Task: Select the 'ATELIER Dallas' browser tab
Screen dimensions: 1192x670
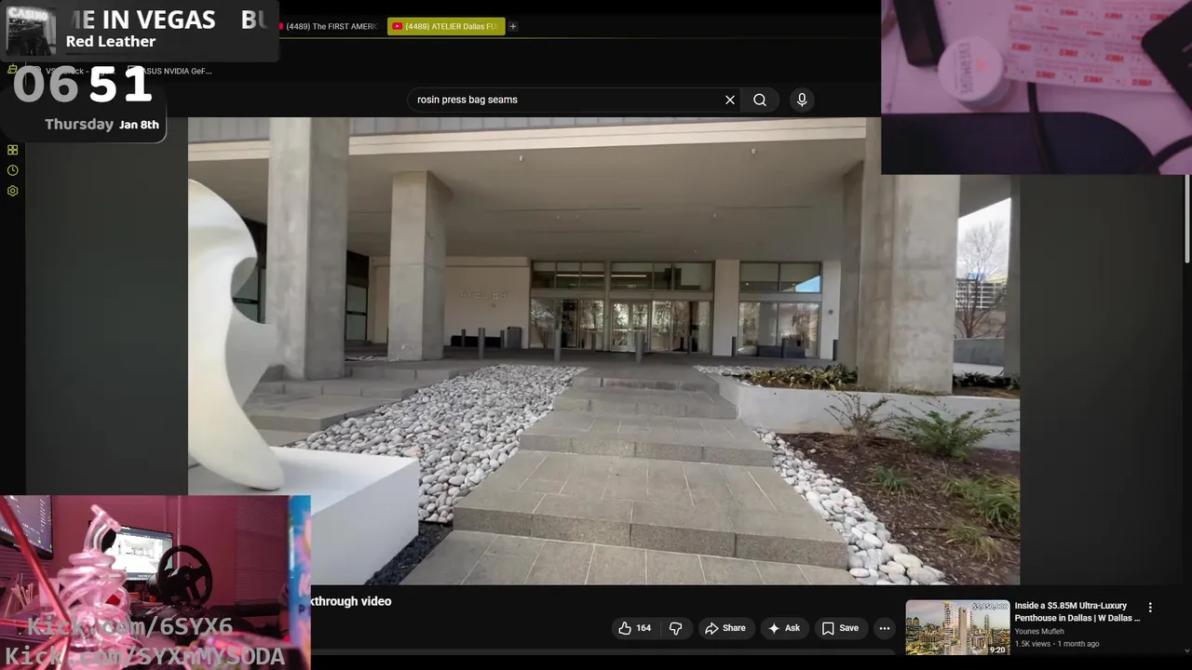Action: (446, 26)
